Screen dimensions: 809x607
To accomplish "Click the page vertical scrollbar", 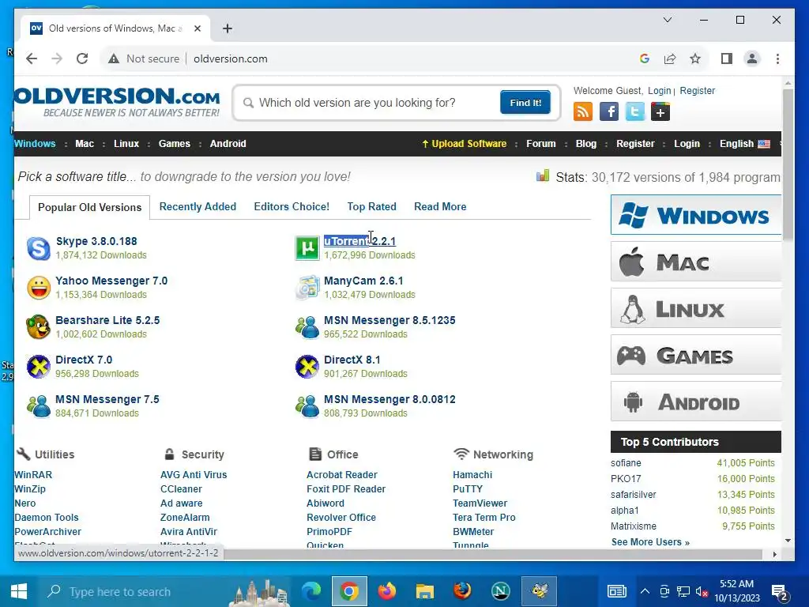I will [x=788, y=164].
